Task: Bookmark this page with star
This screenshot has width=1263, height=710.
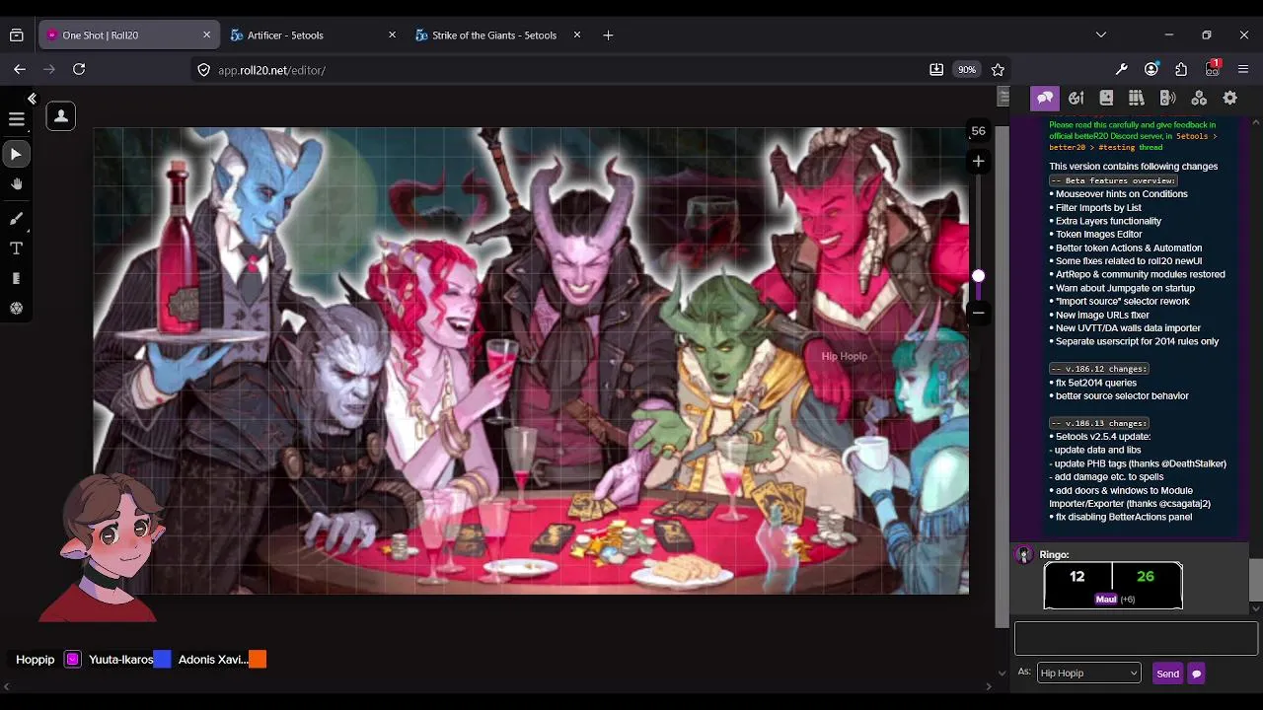Action: click(998, 70)
